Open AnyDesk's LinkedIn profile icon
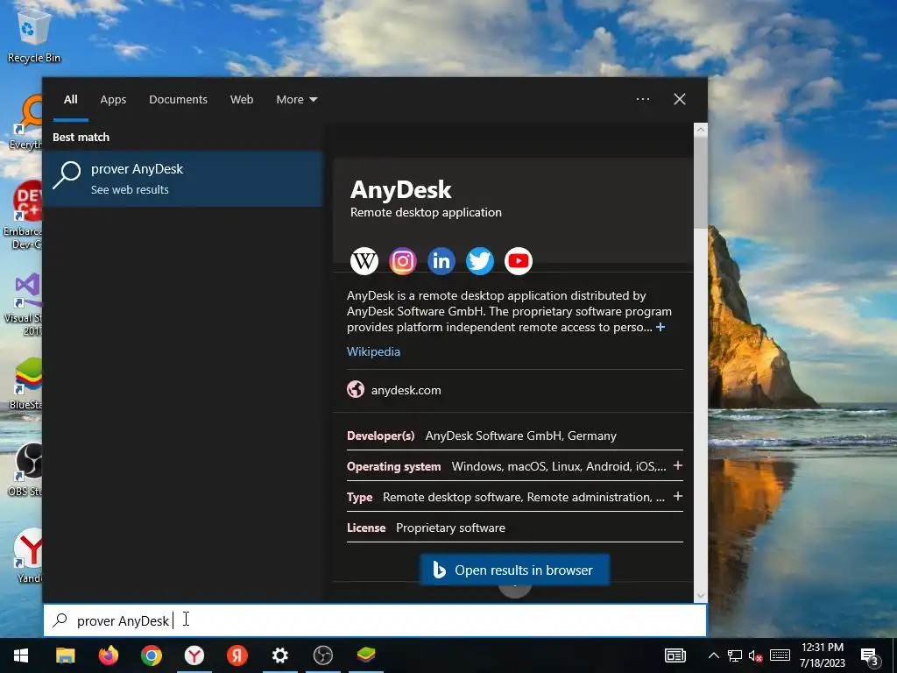This screenshot has height=673, width=897. pos(441,261)
